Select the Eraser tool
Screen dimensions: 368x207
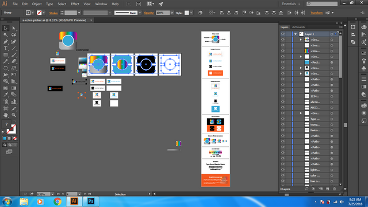(x=14, y=61)
